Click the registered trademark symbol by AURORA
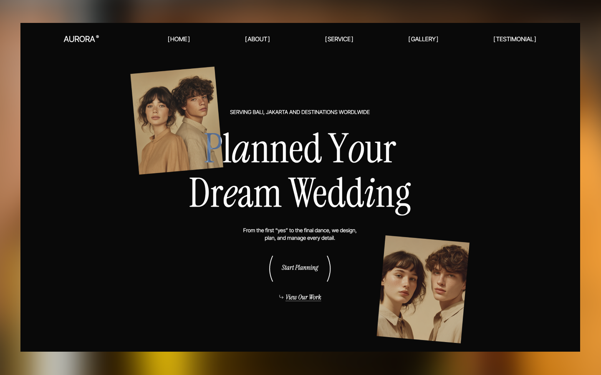Viewport: 601px width, 375px height. coord(98,37)
